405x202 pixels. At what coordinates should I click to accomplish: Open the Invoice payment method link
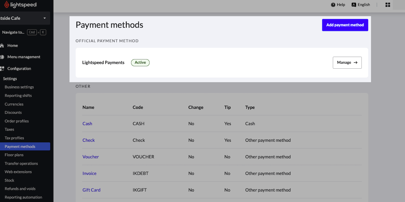(x=89, y=173)
